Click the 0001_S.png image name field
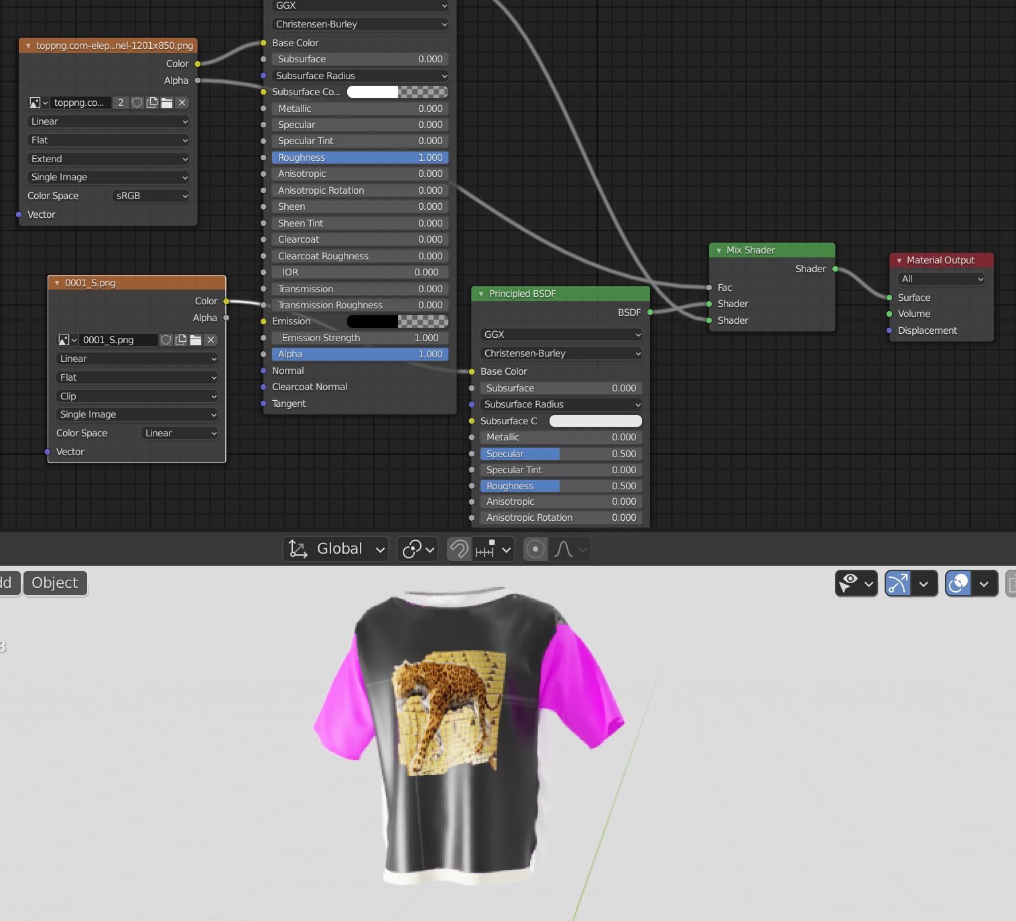Image resolution: width=1016 pixels, height=921 pixels. click(x=118, y=340)
